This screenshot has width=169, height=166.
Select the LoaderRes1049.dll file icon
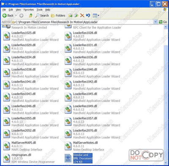click(x=68, y=109)
